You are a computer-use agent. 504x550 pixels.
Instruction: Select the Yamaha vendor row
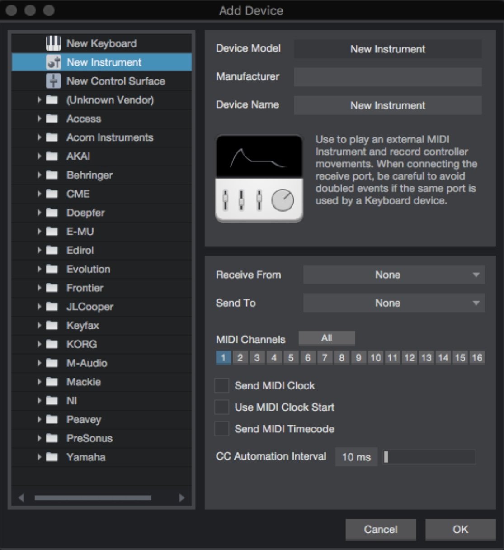tap(102, 457)
